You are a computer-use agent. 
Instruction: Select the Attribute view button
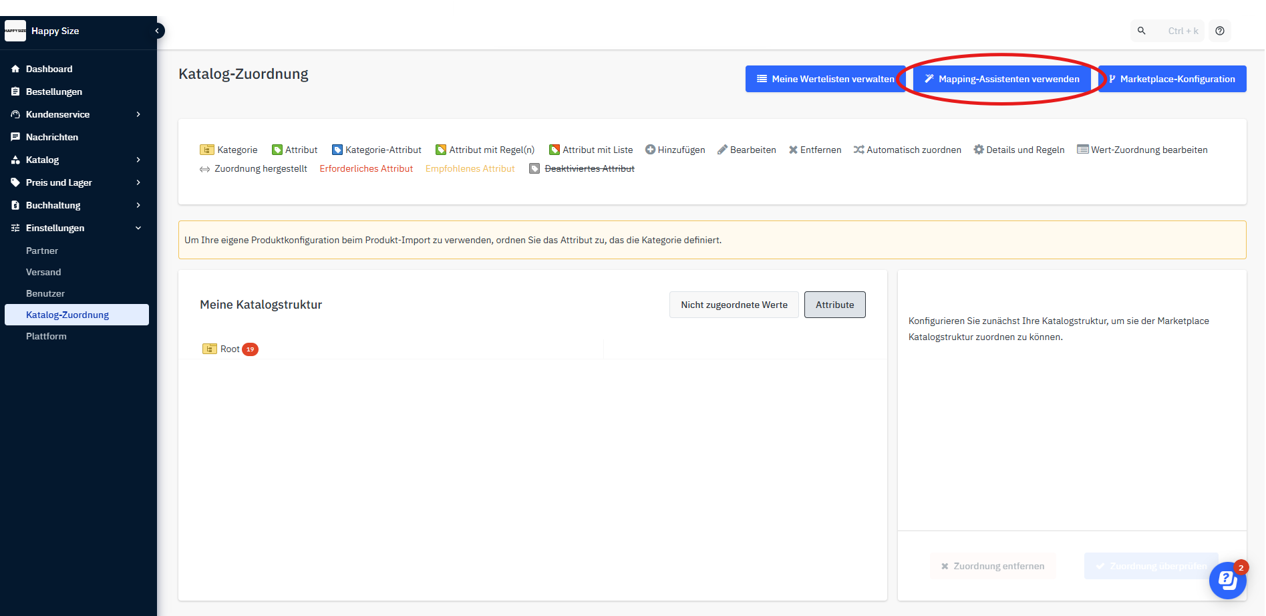834,305
